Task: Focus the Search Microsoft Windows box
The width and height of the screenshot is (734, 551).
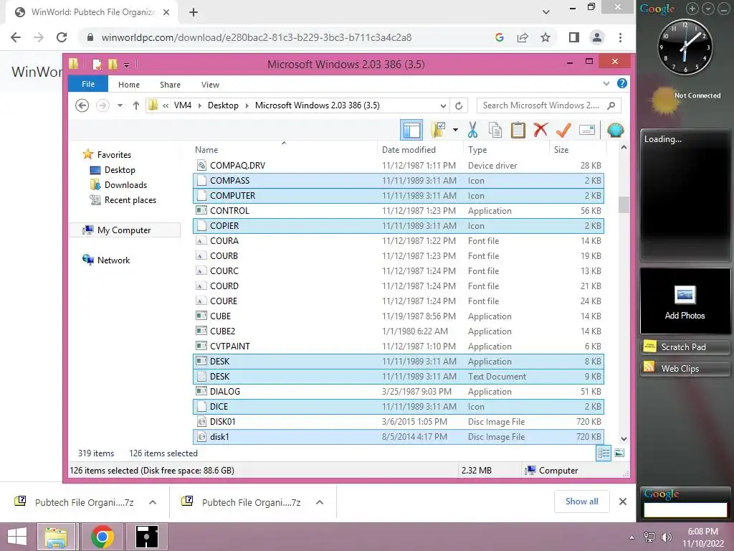Action: point(548,105)
